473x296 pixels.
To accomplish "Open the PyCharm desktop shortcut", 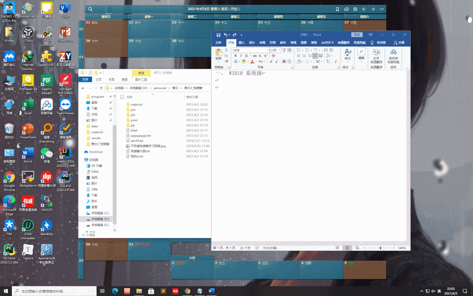I will click(x=9, y=253).
